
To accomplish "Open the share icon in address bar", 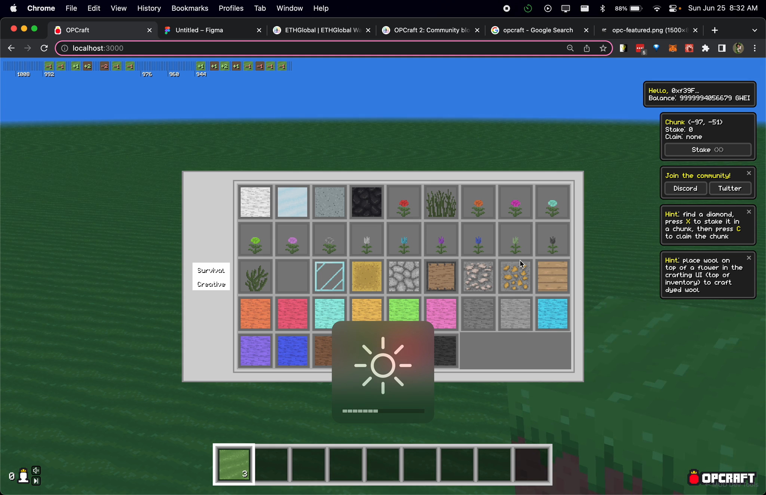I will point(586,48).
